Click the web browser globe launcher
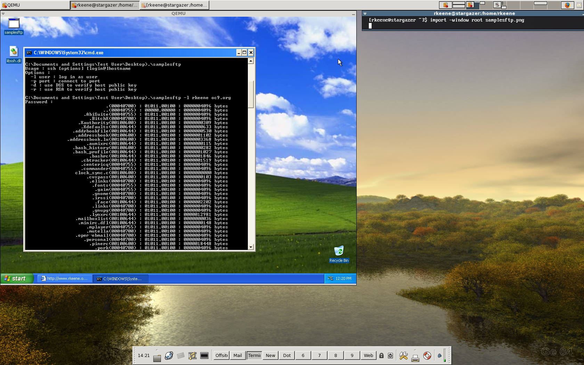 tap(169, 356)
